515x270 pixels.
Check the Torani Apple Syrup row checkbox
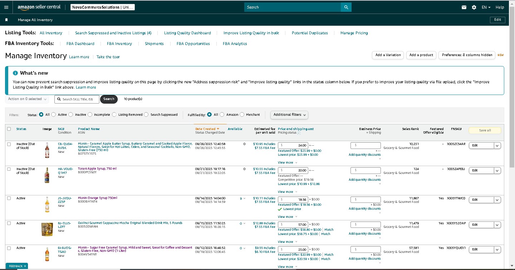9,169
